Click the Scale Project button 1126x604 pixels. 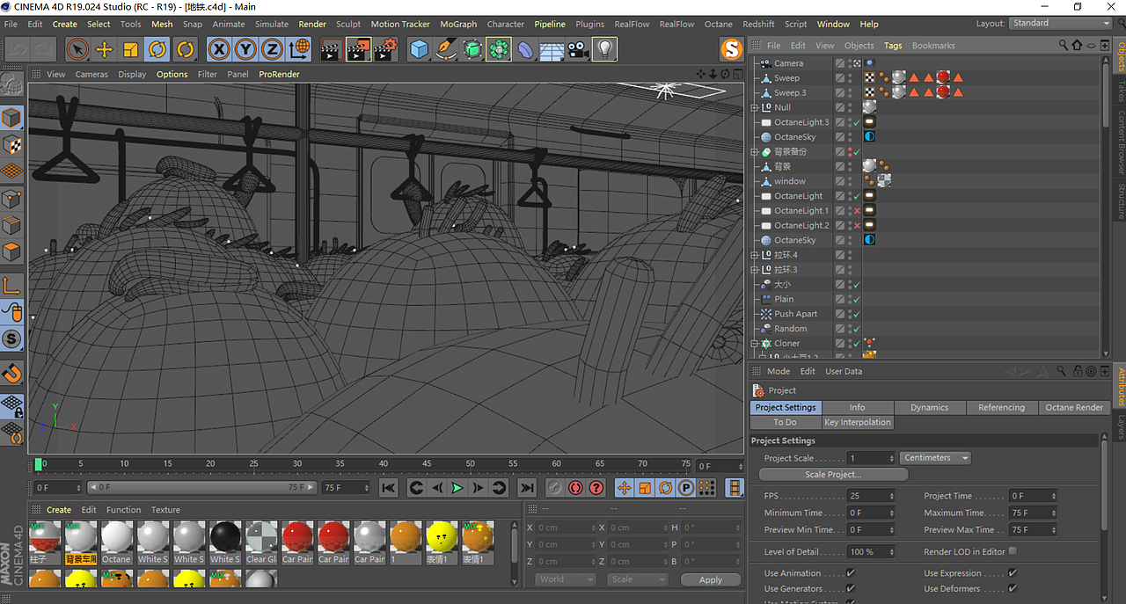tap(833, 475)
